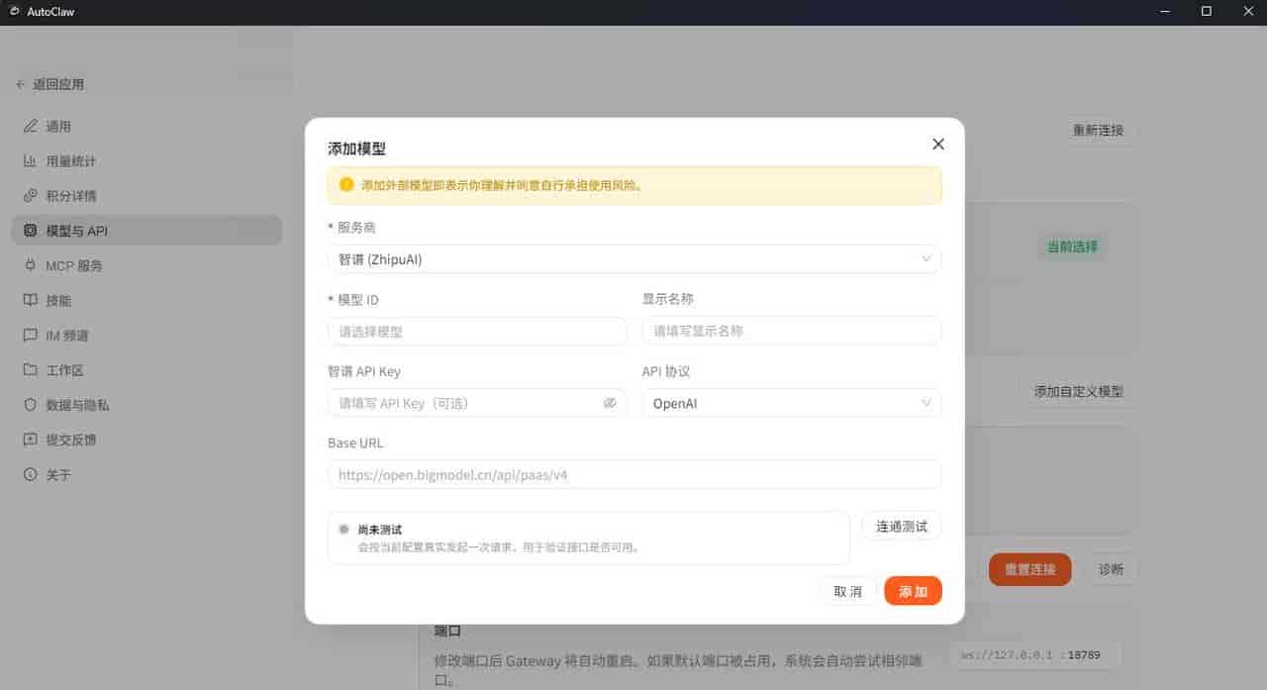1267x690 pixels.
Task: Click the 当前选择 green badge
Action: tap(1073, 246)
